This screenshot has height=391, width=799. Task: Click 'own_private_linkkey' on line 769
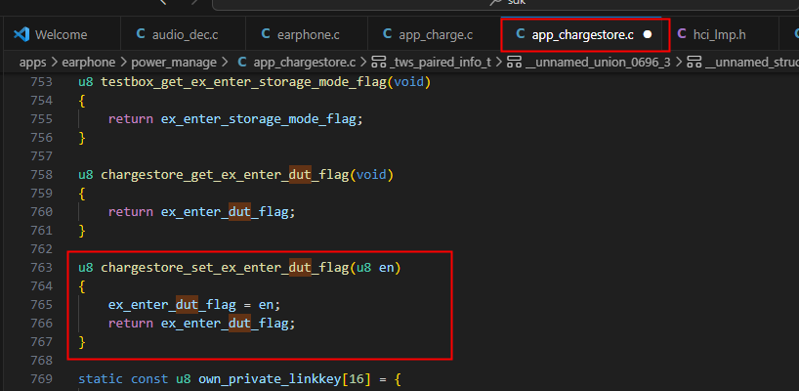pyautogui.click(x=270, y=379)
